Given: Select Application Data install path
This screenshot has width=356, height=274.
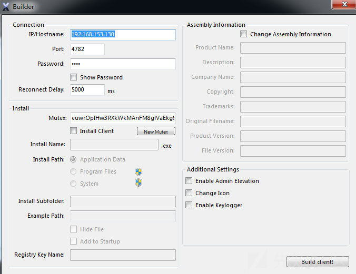Looking at the screenshot, I should click(x=73, y=159).
